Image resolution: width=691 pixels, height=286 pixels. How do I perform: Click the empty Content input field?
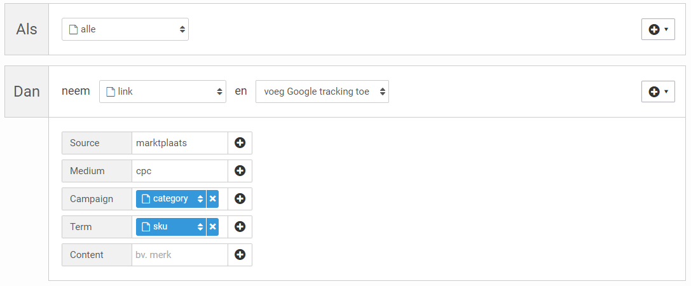pos(179,255)
